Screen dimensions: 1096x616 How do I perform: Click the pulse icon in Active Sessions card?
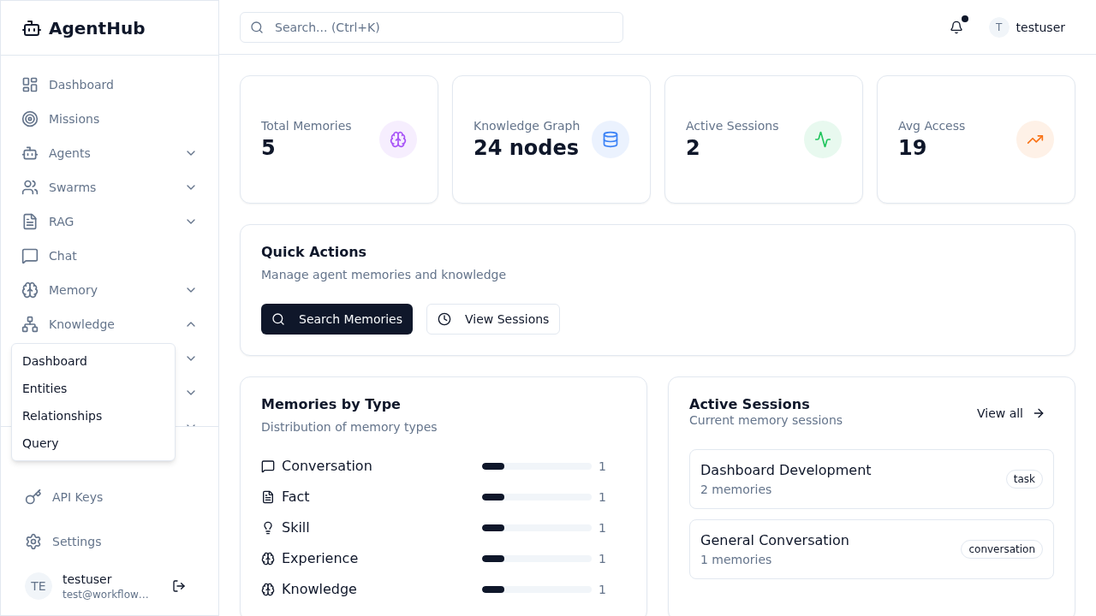pyautogui.click(x=823, y=139)
